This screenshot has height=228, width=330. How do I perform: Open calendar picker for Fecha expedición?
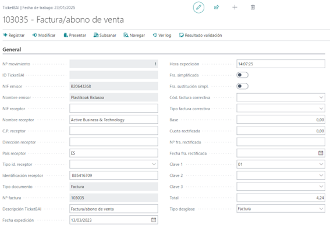(x=154, y=220)
